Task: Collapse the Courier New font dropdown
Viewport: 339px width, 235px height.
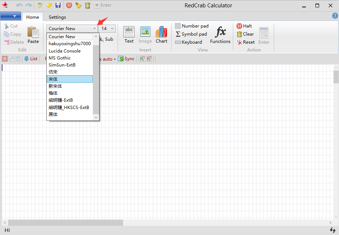Action: (x=94, y=29)
